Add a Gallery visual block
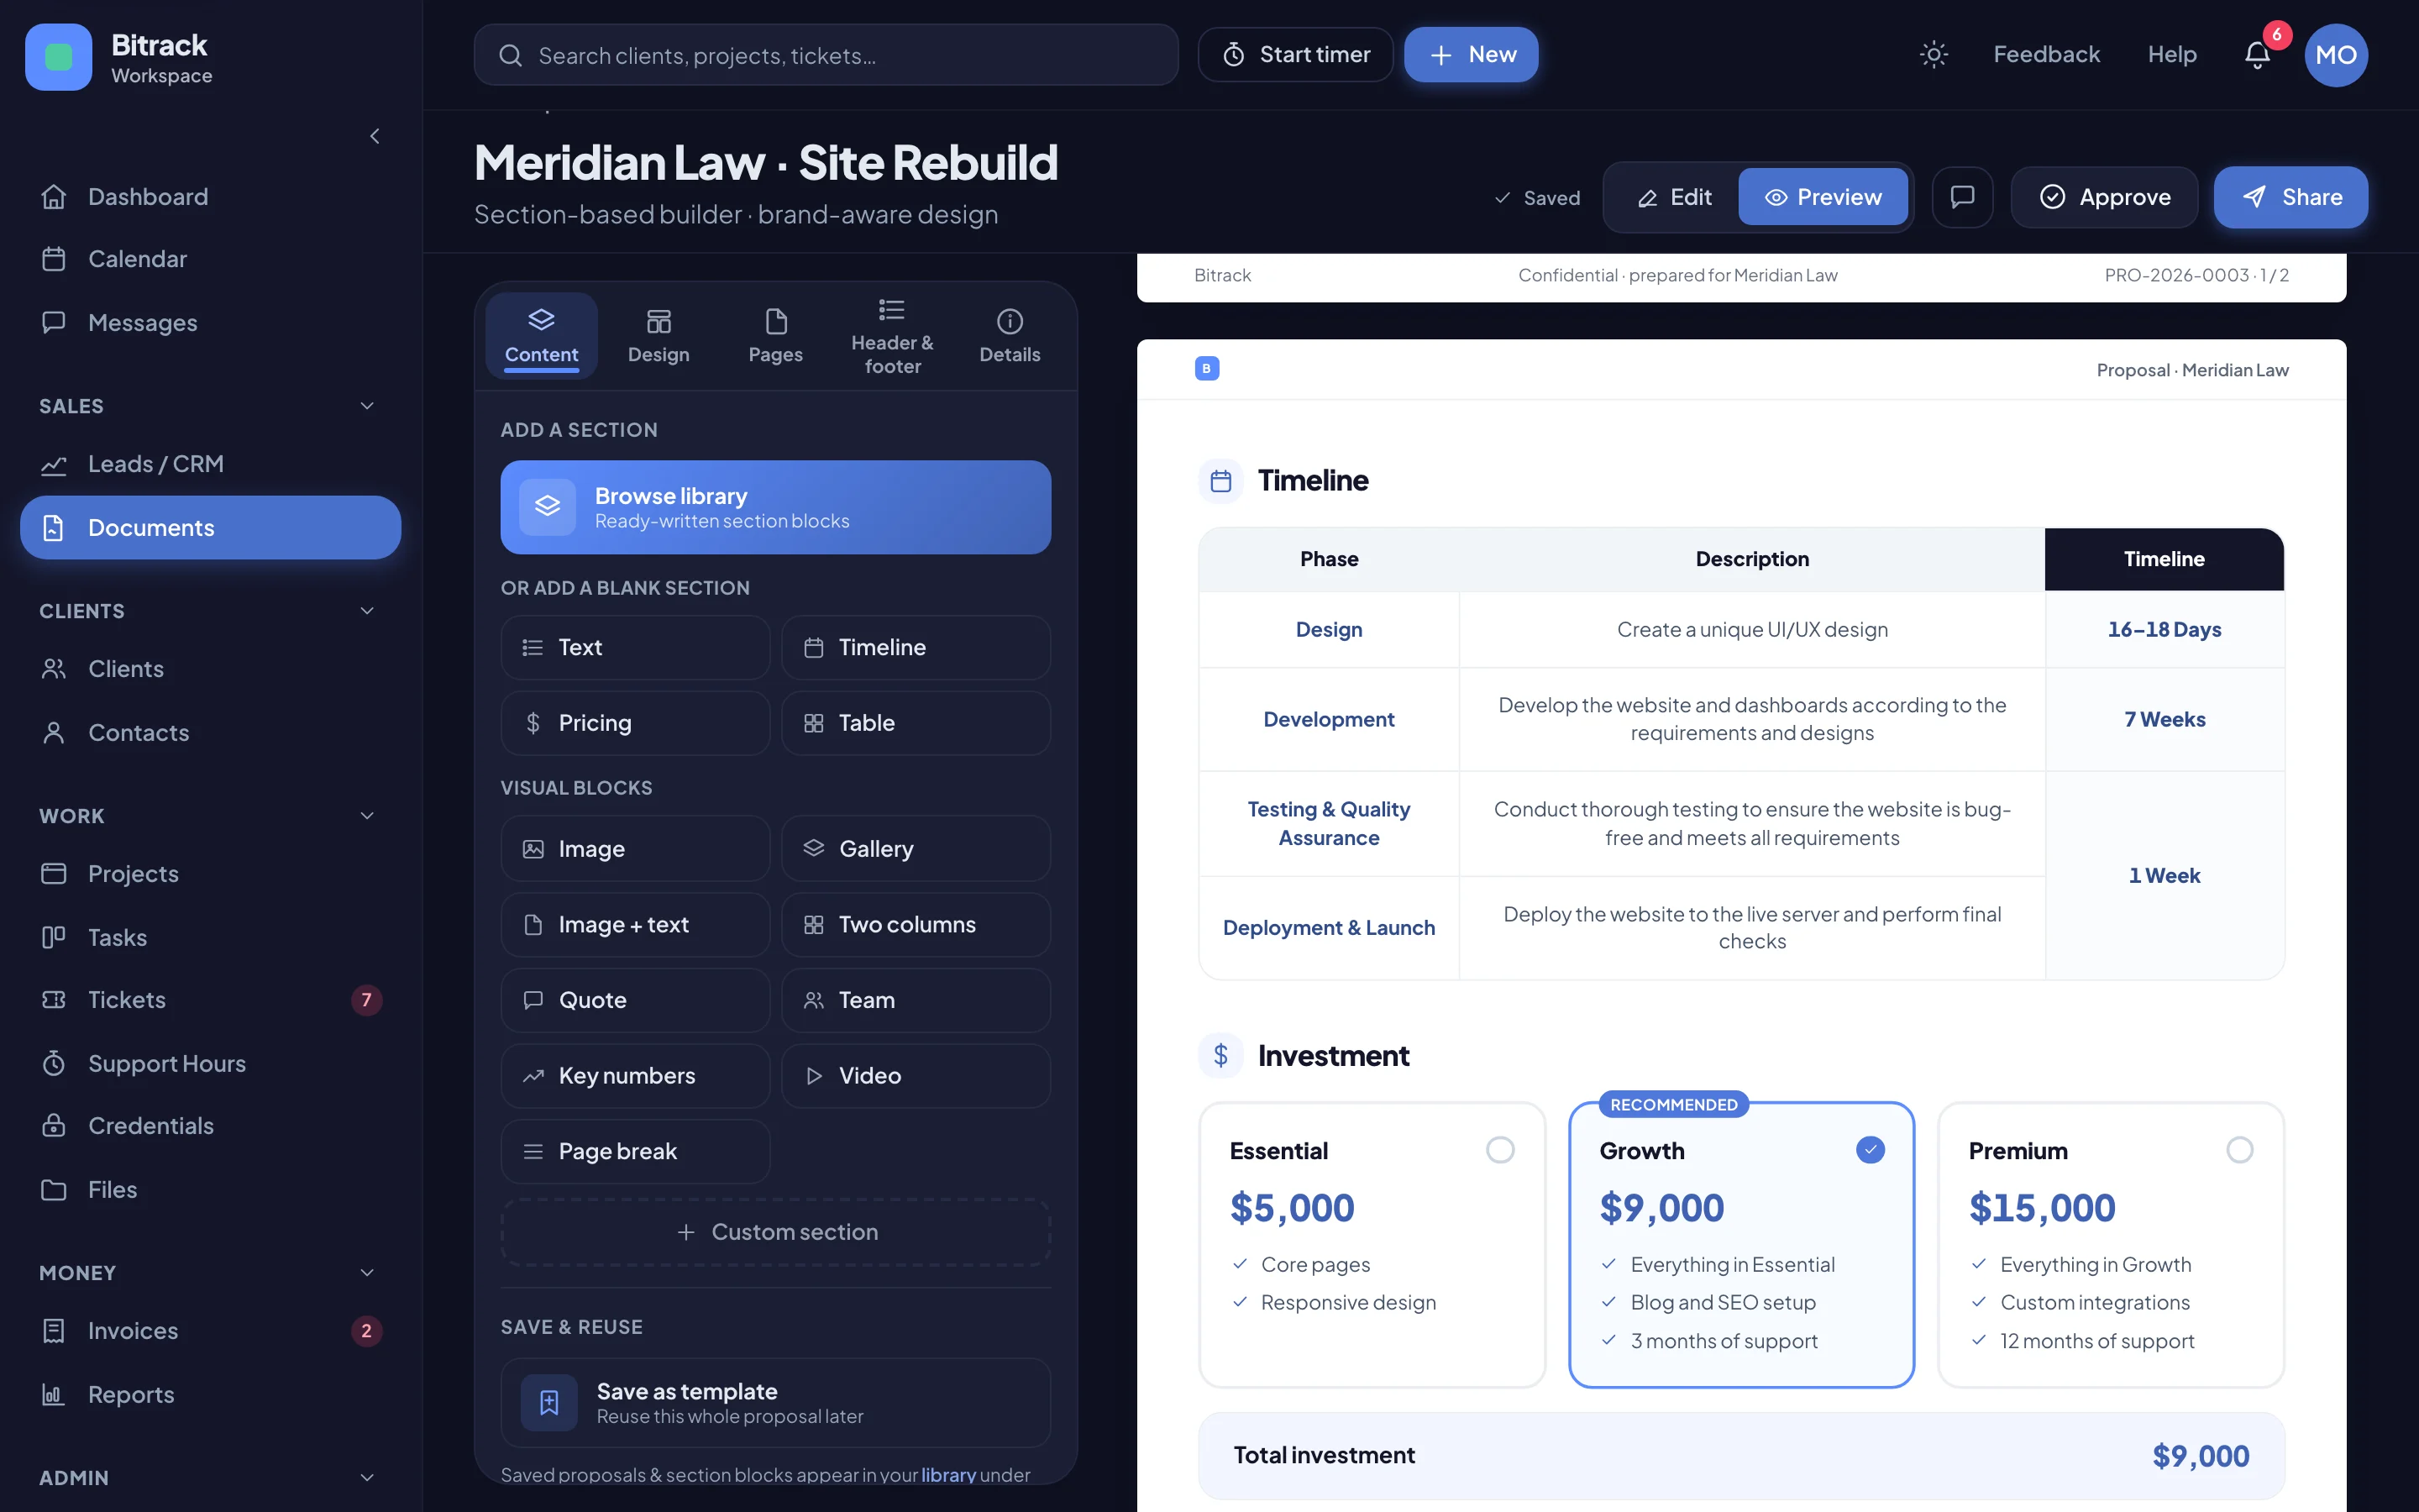This screenshot has height=1512, width=2419. click(x=916, y=849)
